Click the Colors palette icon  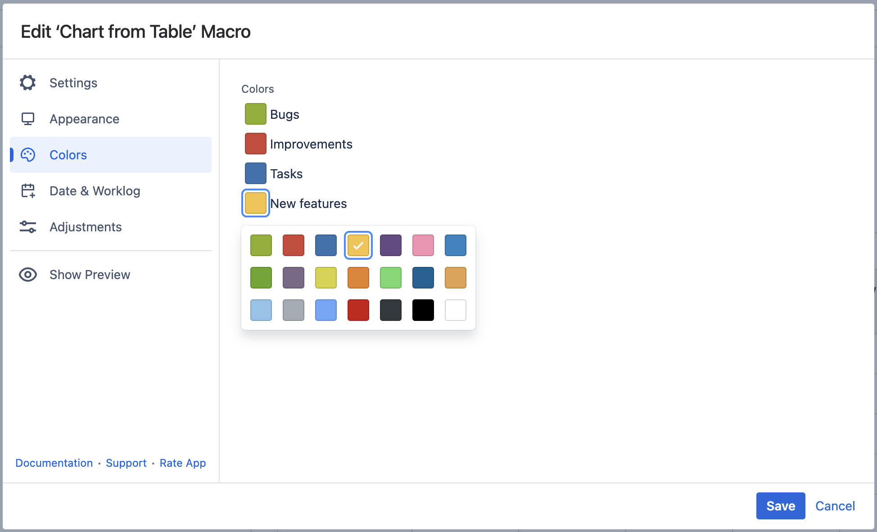[x=27, y=155]
